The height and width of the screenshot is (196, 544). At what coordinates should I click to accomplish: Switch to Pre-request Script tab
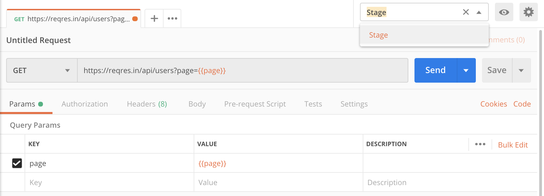click(x=255, y=104)
